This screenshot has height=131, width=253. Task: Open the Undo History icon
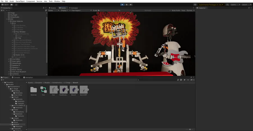[x=195, y=5]
